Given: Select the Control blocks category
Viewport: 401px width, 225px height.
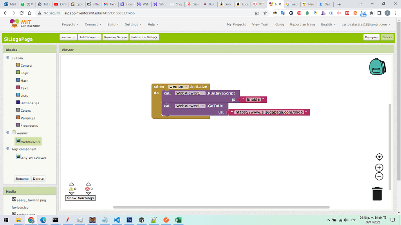Looking at the screenshot, I should tap(26, 66).
